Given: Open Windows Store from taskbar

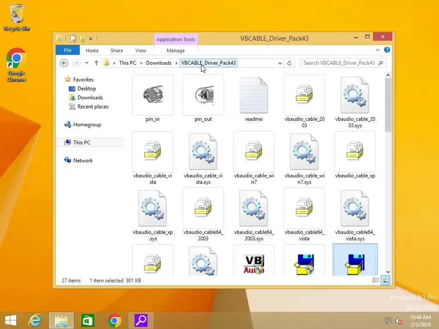Looking at the screenshot, I should pyautogui.click(x=87, y=320).
